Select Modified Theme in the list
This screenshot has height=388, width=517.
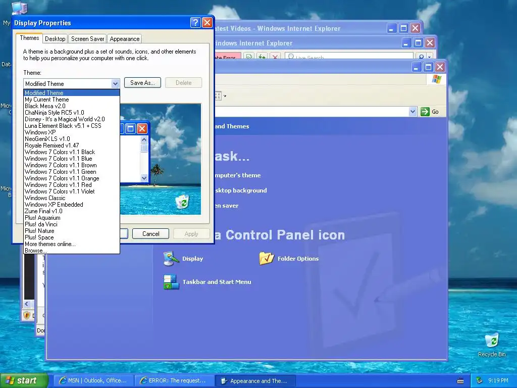point(72,93)
